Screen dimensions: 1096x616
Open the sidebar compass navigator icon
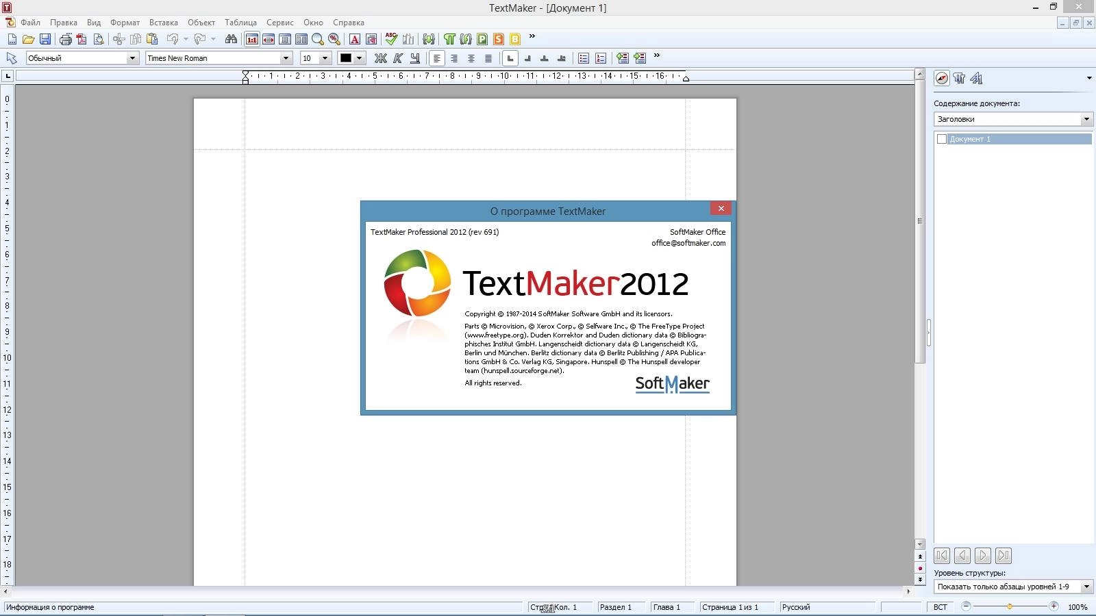[x=942, y=78]
